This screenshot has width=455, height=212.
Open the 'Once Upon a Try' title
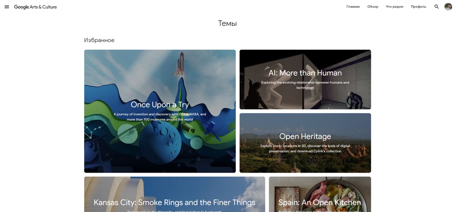[160, 104]
